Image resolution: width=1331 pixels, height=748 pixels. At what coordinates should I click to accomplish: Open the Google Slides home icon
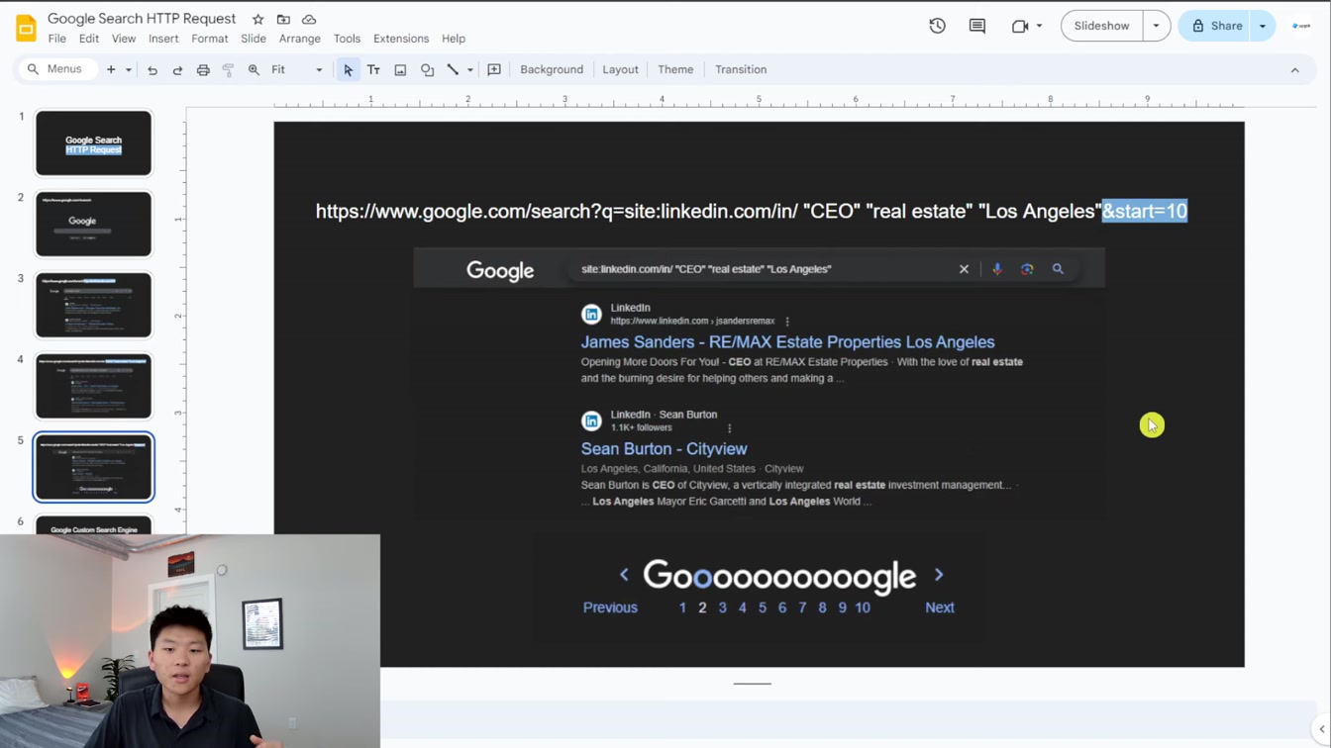27,28
